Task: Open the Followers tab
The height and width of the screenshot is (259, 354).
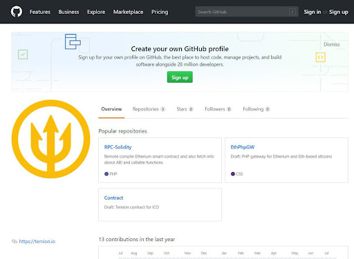Action: tap(218, 109)
